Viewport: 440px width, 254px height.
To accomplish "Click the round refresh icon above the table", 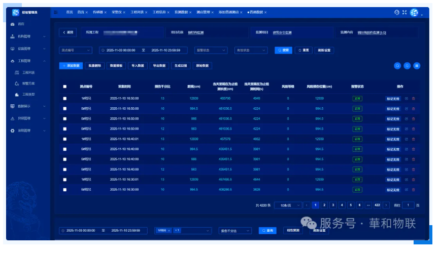I will click(407, 66).
